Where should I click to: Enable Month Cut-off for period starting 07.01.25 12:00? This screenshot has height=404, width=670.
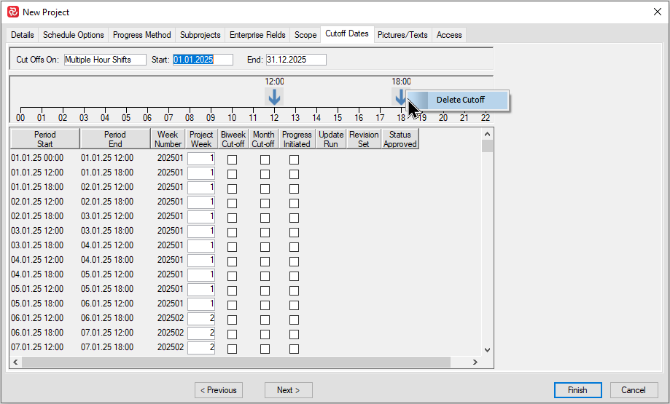(265, 349)
